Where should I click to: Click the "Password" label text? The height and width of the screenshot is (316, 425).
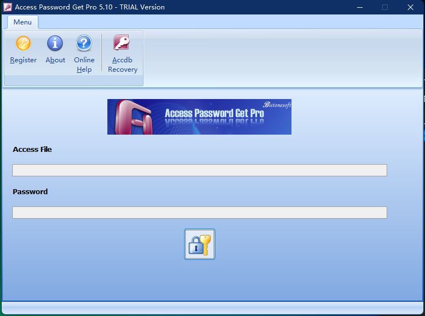30,191
